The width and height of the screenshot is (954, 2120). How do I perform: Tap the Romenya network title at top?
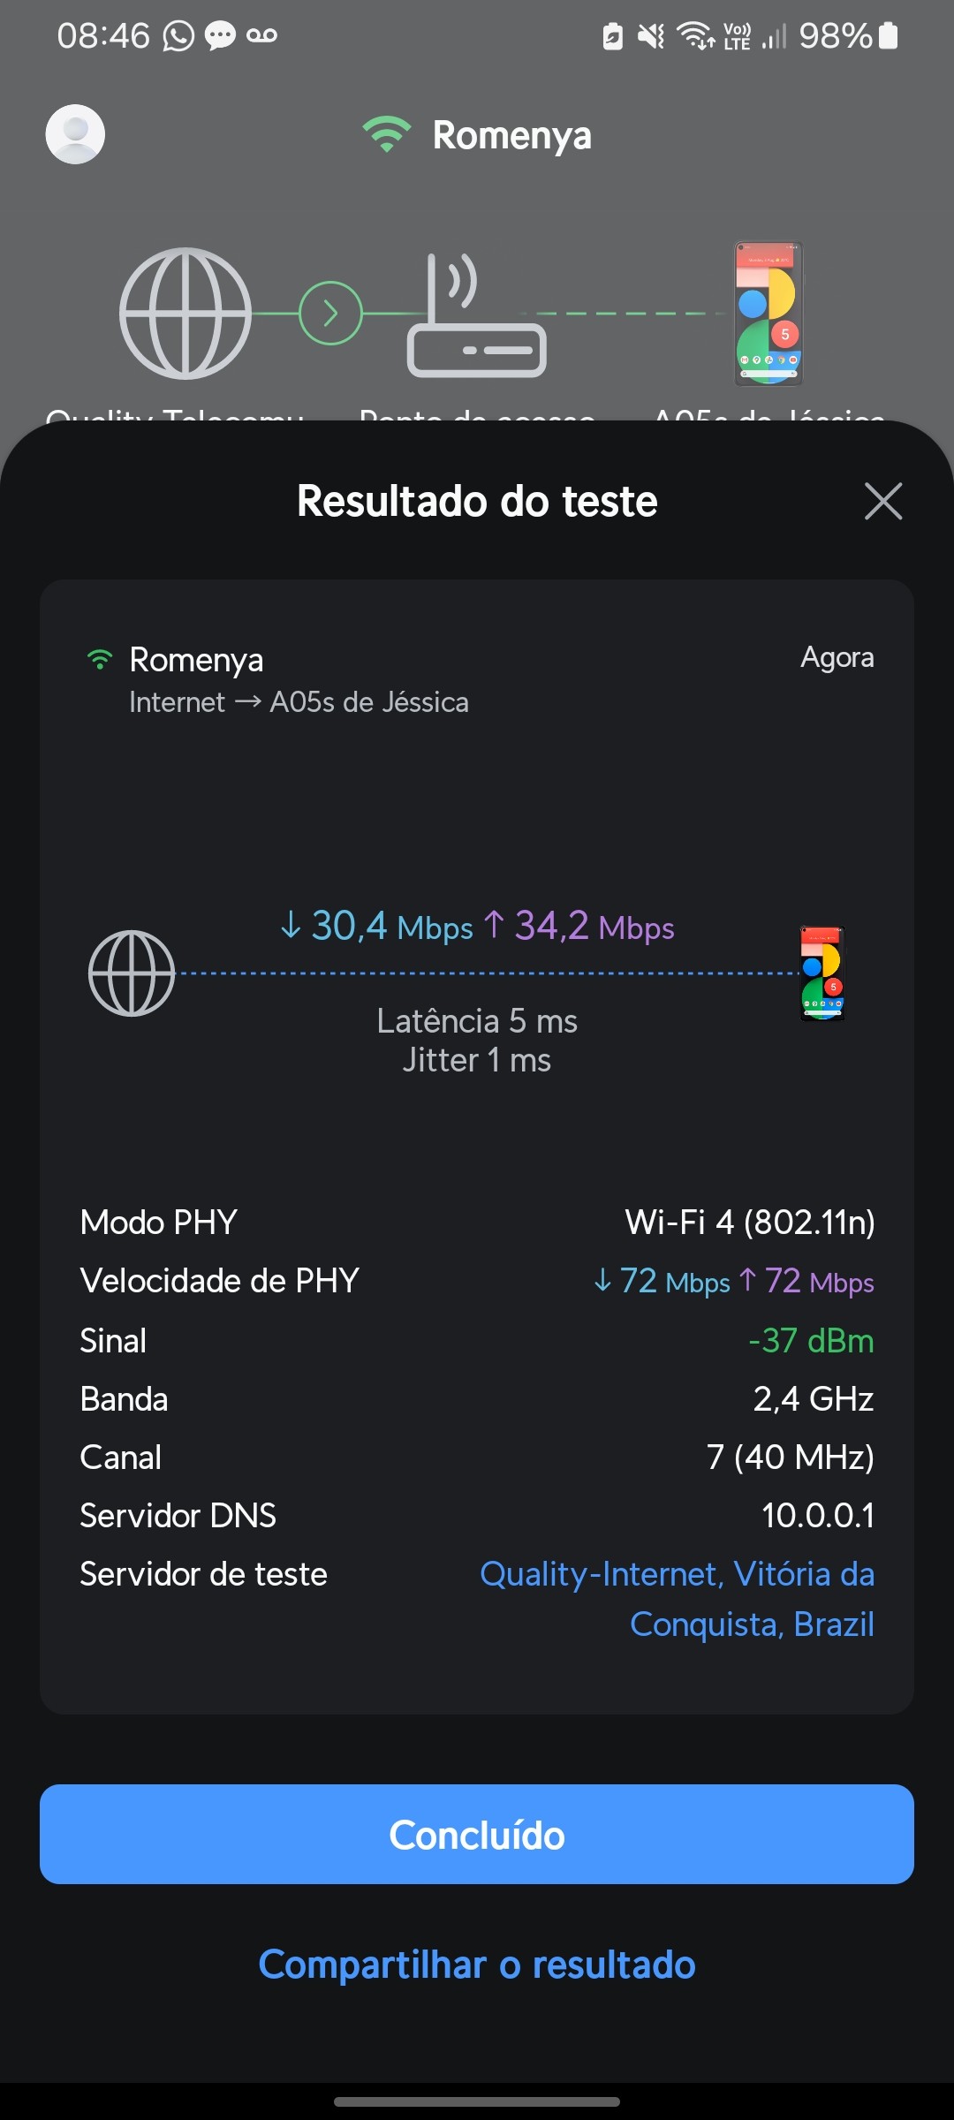click(511, 135)
